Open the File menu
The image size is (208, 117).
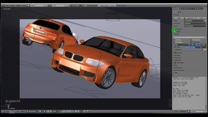point(7,6)
